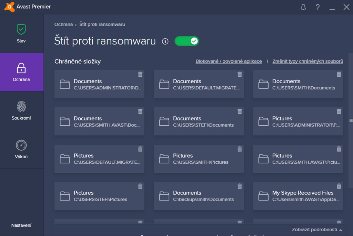Delete the C:\USERS\SMITH\Pictures folder entry
Screen dimensions: 353x236
click(x=240, y=149)
